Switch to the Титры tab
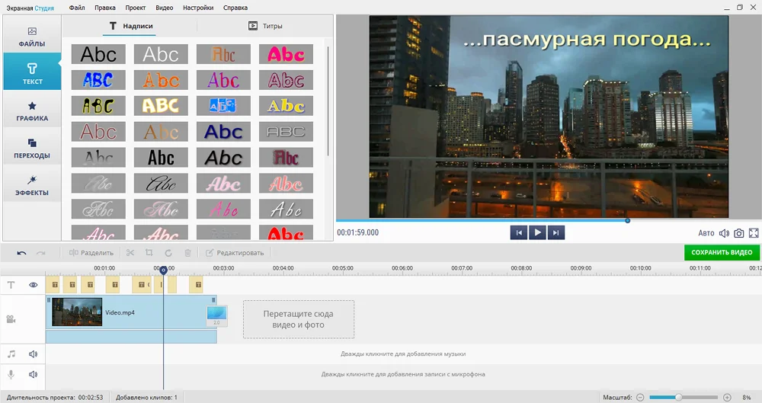 pyautogui.click(x=265, y=26)
